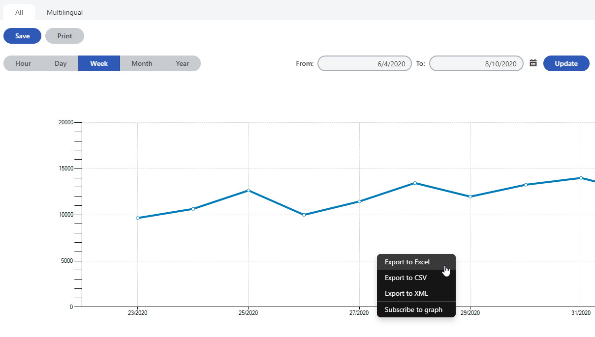Click Update to refresh the graph
This screenshot has width=595, height=337.
pyautogui.click(x=566, y=63)
